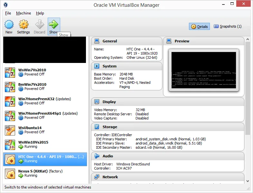
Task: Select the BmWin7Vs2010 machine name
Action: [32, 84]
